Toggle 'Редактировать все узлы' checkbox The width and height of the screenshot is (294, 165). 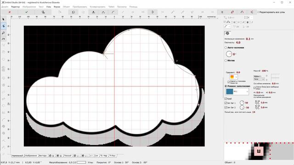point(258,12)
